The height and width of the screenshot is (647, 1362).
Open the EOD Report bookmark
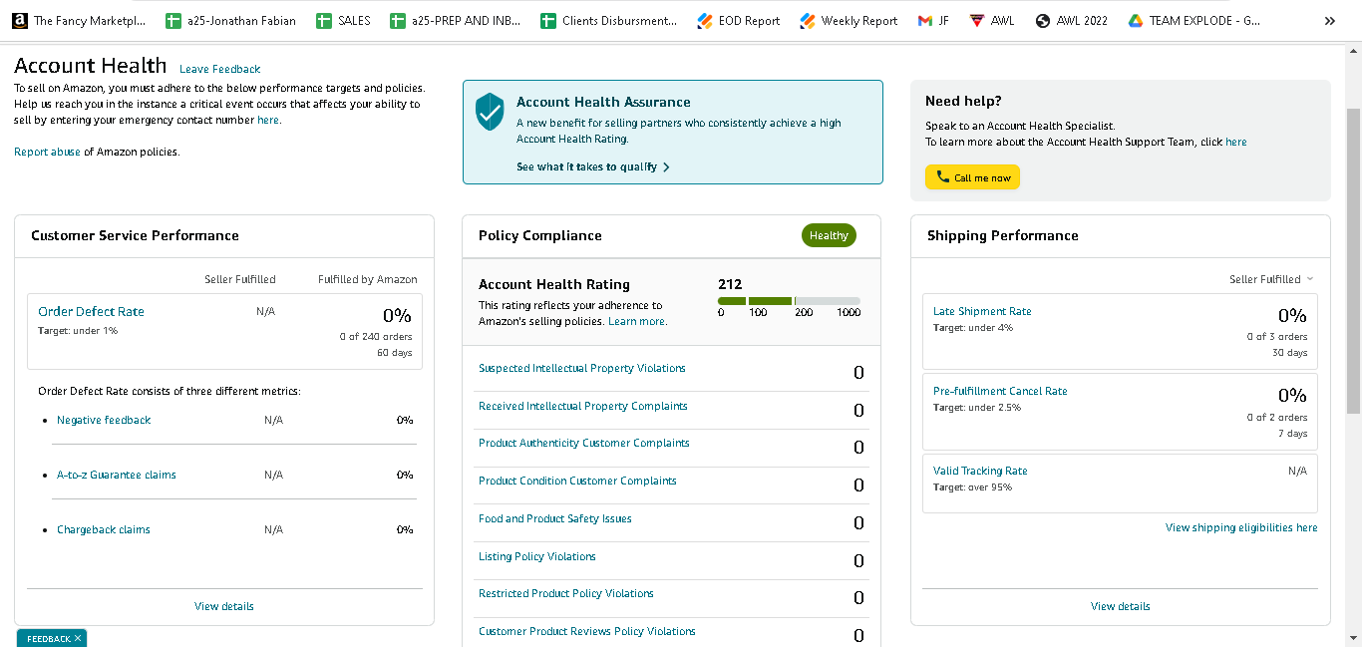[x=739, y=20]
